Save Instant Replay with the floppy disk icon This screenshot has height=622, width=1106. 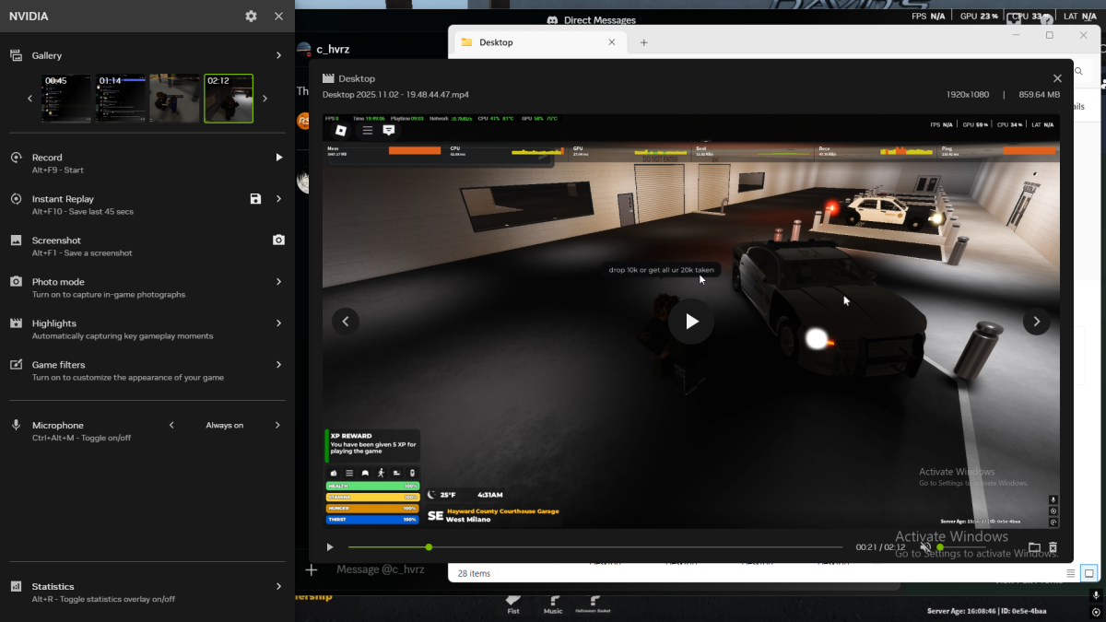(x=255, y=199)
